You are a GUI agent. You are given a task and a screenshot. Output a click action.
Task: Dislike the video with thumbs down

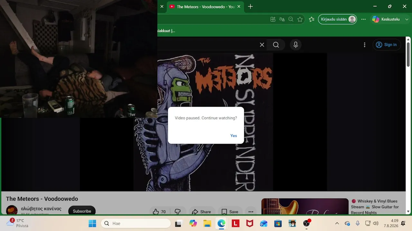pyautogui.click(x=177, y=212)
